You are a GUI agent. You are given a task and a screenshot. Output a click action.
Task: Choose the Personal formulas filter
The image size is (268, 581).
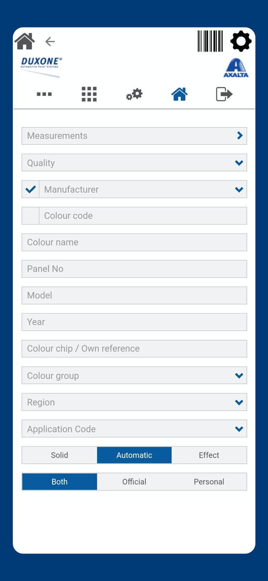click(209, 482)
